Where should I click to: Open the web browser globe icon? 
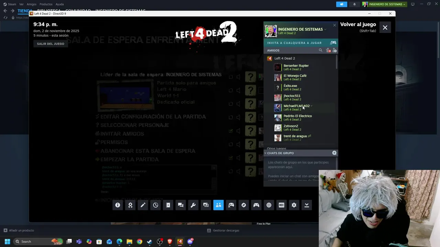coord(269,205)
